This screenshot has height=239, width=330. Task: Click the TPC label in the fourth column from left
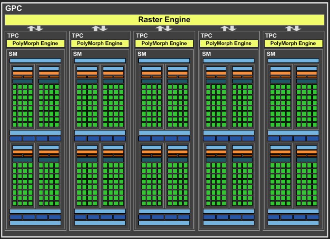(206, 36)
